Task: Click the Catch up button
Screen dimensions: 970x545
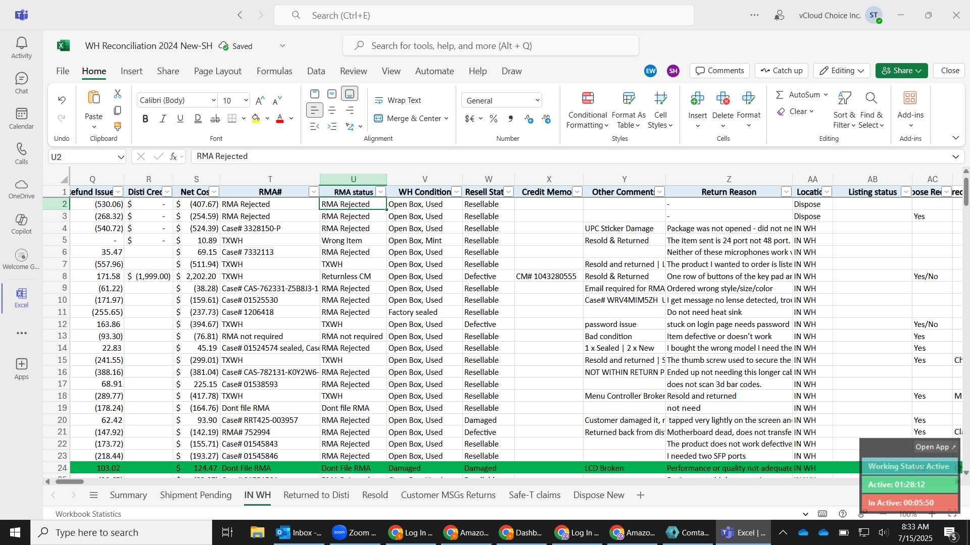Action: pos(782,71)
